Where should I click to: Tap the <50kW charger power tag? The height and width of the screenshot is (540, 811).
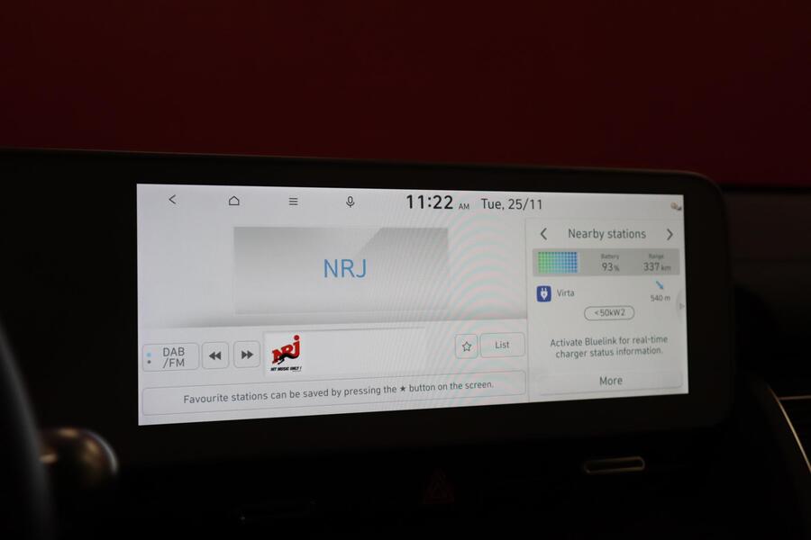[x=608, y=313]
